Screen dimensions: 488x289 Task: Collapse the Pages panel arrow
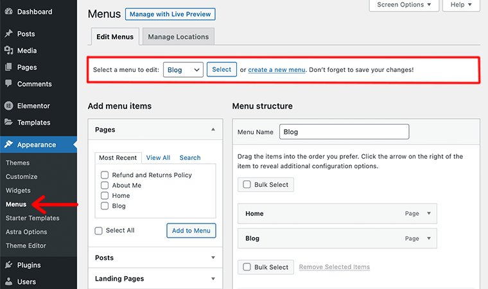pos(213,130)
